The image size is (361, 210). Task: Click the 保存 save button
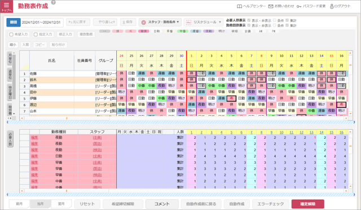pyautogui.click(x=128, y=22)
